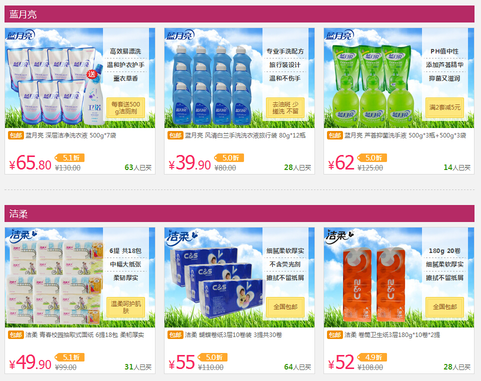
Task: Click the 包邮 badge on 芦荟抑菌洗手液 item
Action: pyautogui.click(x=335, y=135)
